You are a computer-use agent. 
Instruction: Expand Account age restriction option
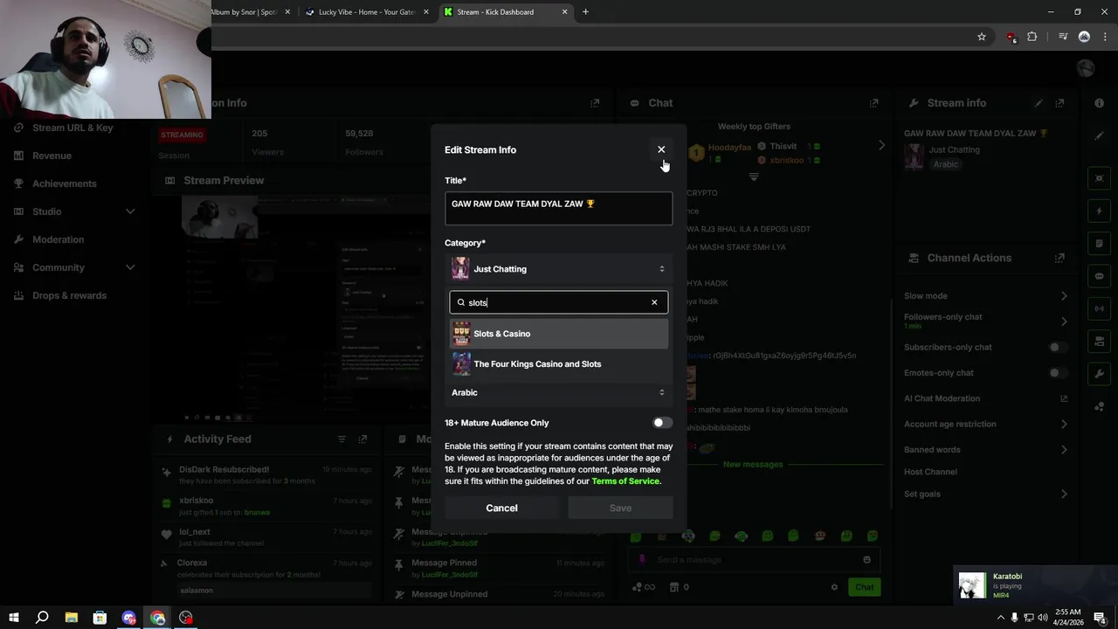[1064, 424]
